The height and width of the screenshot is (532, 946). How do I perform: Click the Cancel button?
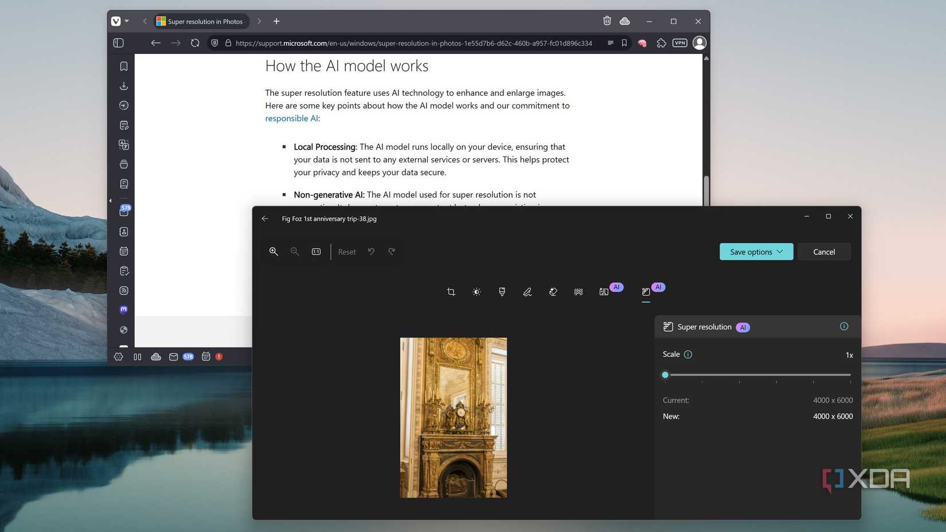(x=823, y=252)
